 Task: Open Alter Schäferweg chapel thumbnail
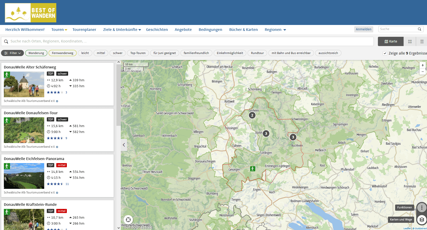coord(24,84)
